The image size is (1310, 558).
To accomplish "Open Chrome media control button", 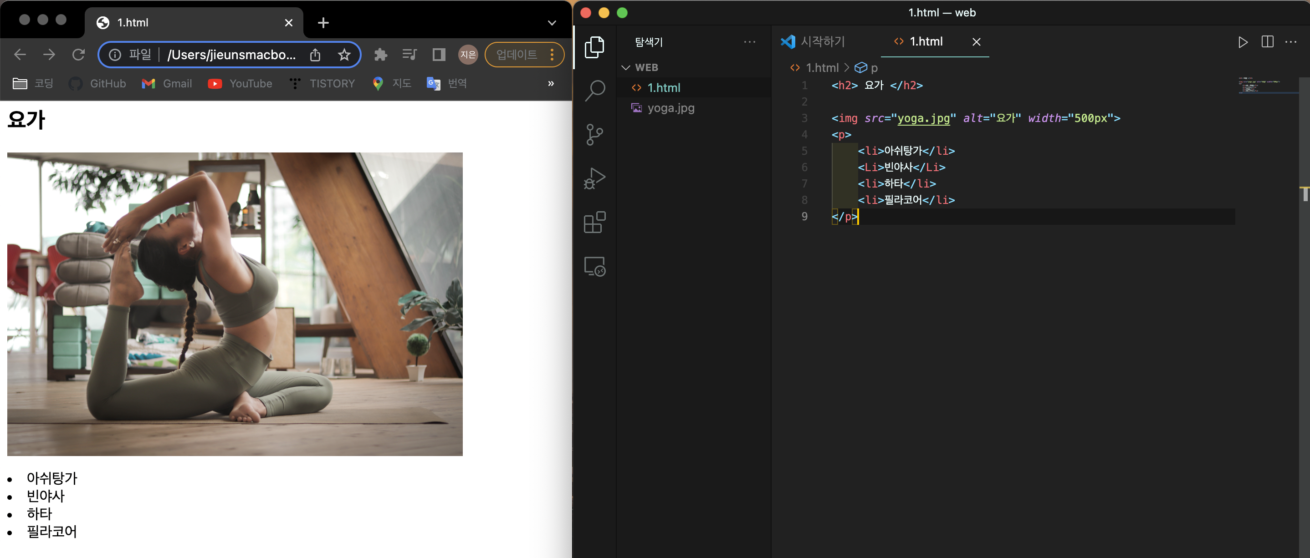I will (409, 55).
